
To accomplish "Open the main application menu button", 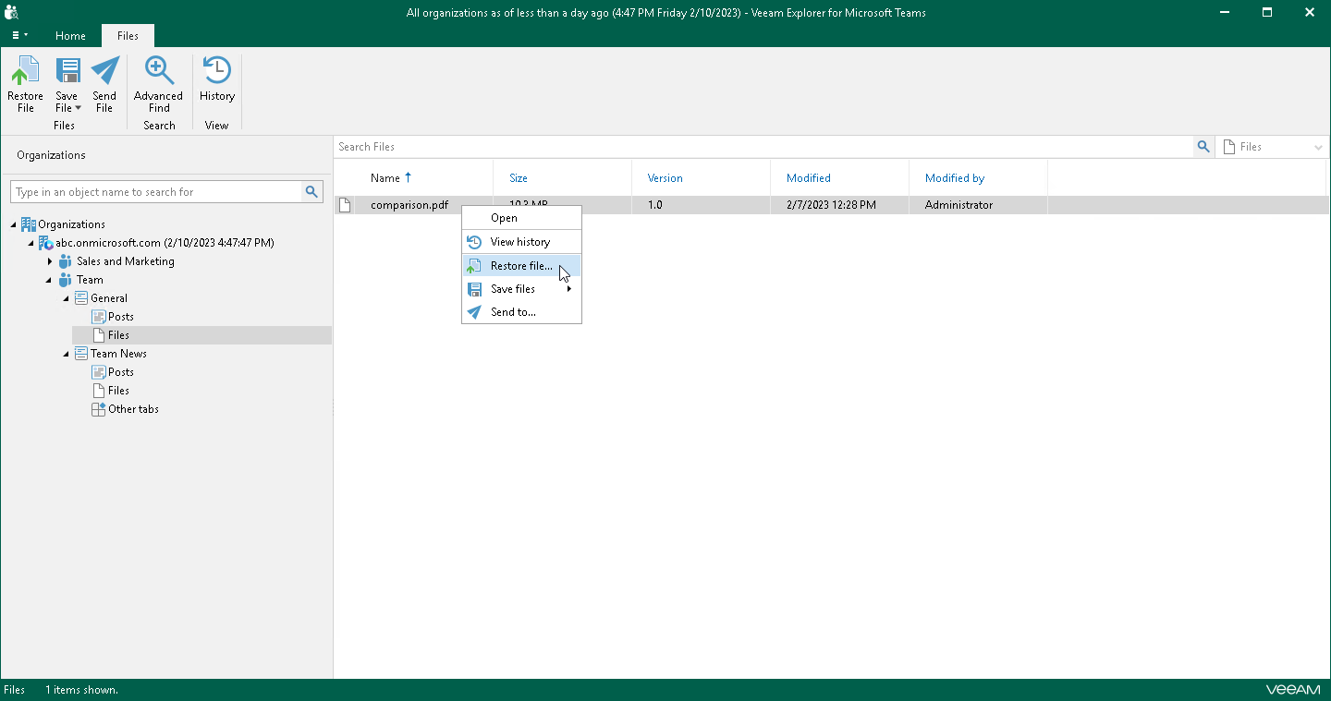I will click(x=19, y=36).
